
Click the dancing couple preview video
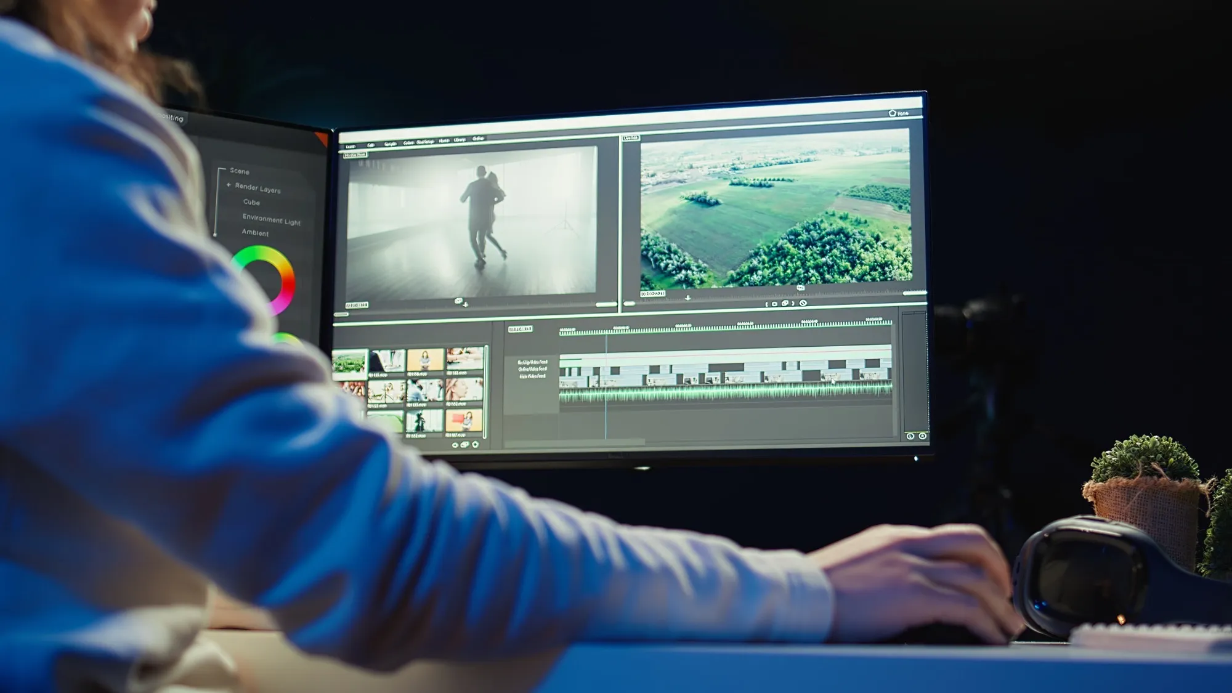(472, 224)
